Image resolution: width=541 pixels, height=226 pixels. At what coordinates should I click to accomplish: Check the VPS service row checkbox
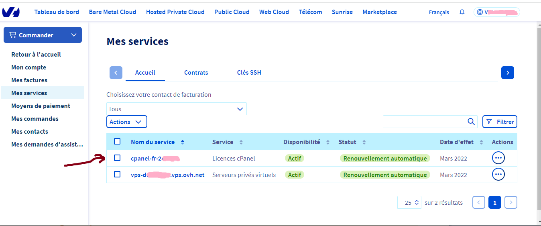point(117,174)
